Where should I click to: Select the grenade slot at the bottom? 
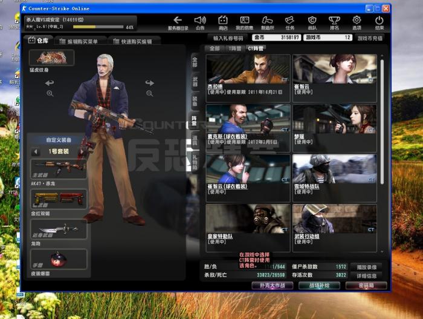pyautogui.click(x=59, y=259)
